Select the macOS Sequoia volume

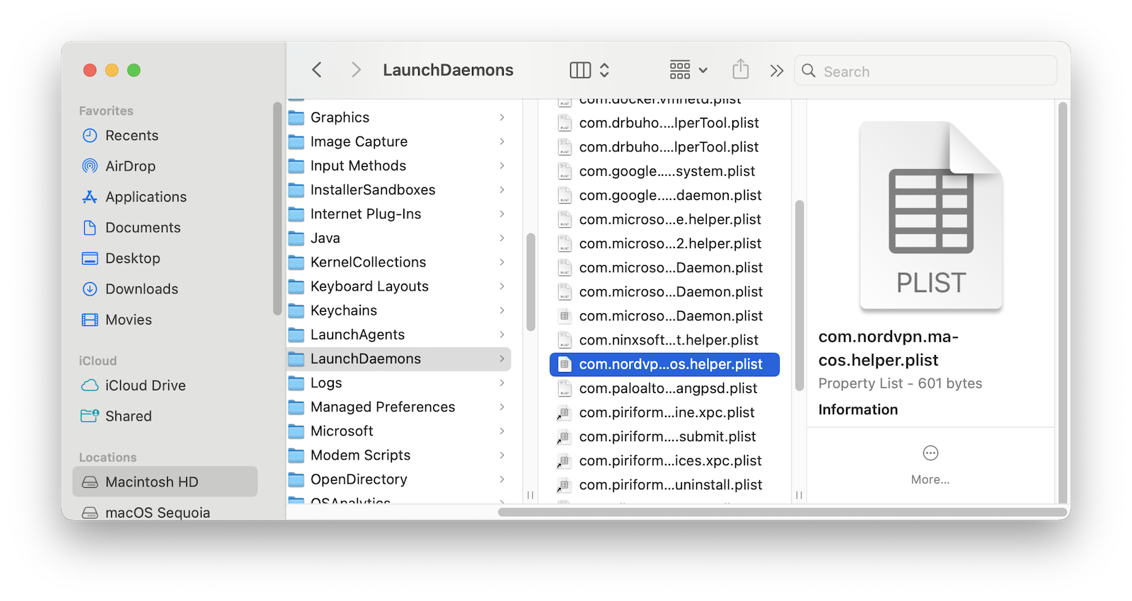165,512
